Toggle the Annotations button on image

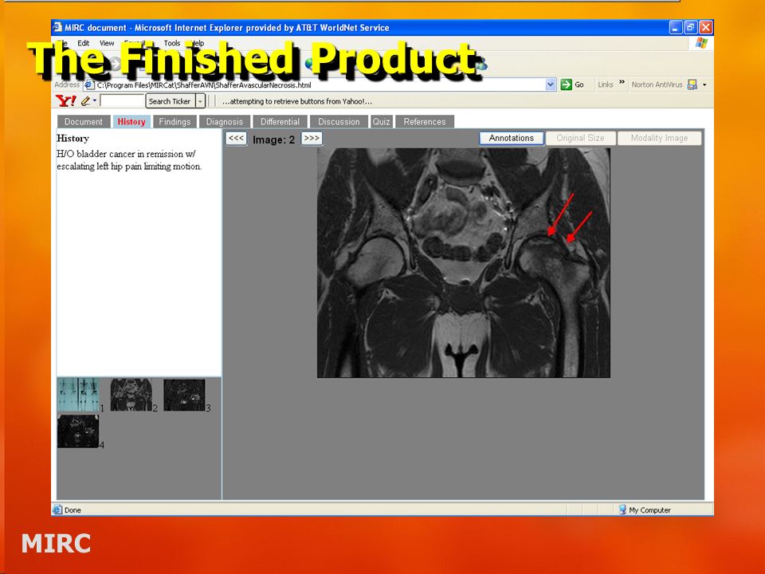(512, 138)
